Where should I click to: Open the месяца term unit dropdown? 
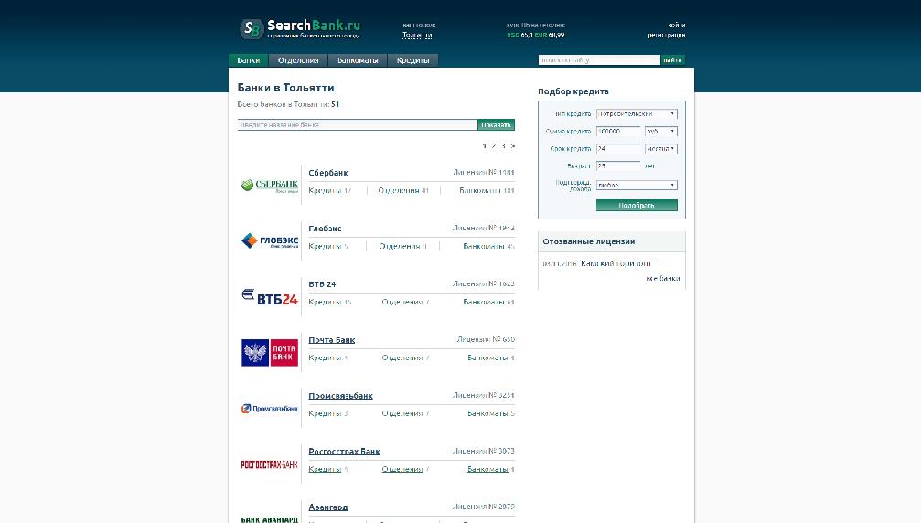660,149
